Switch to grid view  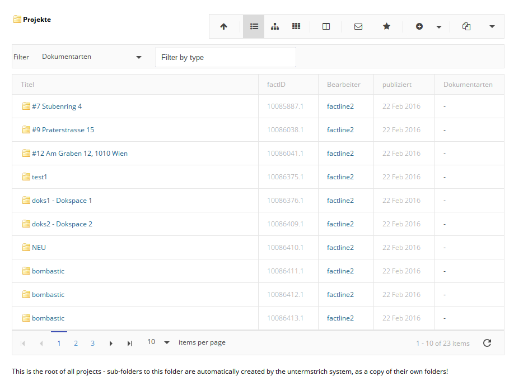[296, 26]
